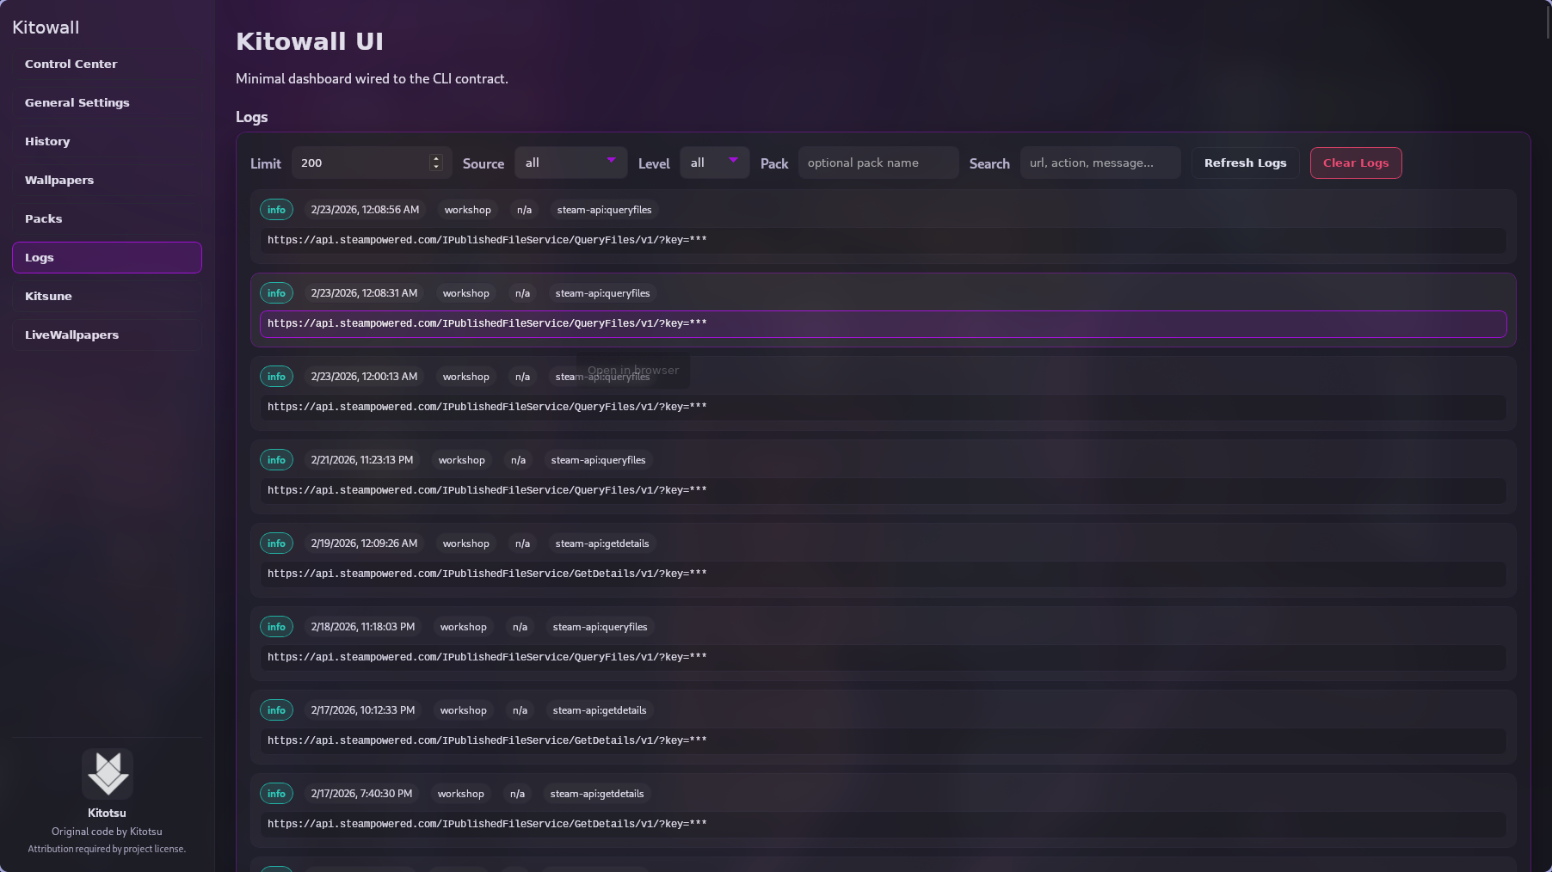Expand the Source dropdown chevron arrow
This screenshot has height=872, width=1552.
tap(612, 162)
